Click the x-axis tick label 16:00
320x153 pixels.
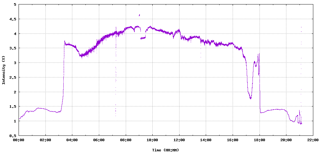coord(233,140)
